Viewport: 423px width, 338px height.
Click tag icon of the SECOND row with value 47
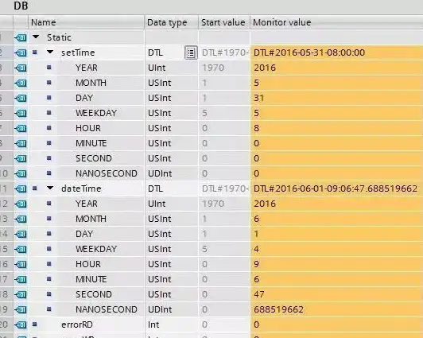click(21, 294)
